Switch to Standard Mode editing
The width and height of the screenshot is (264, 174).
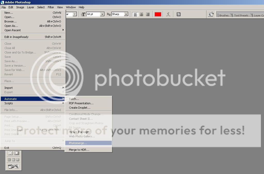point(10,153)
